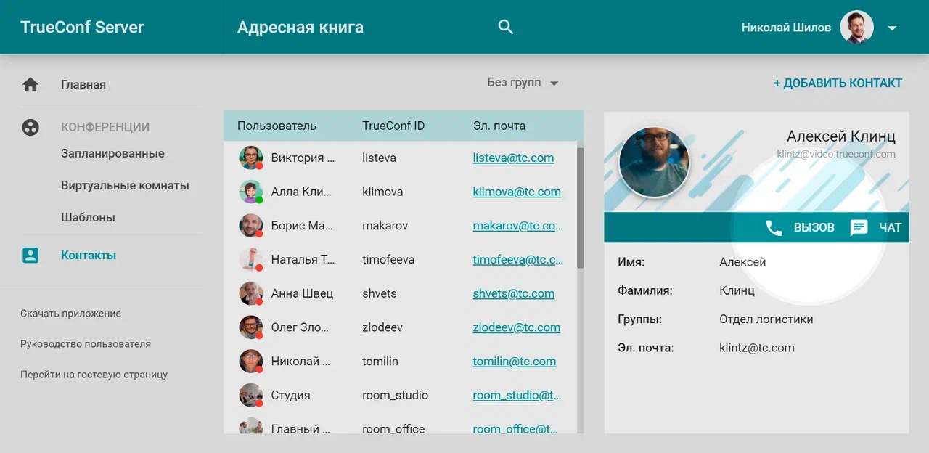Viewport: 929px width, 453px height.
Task: Expand the user menu arrow in header
Action: tap(893, 28)
